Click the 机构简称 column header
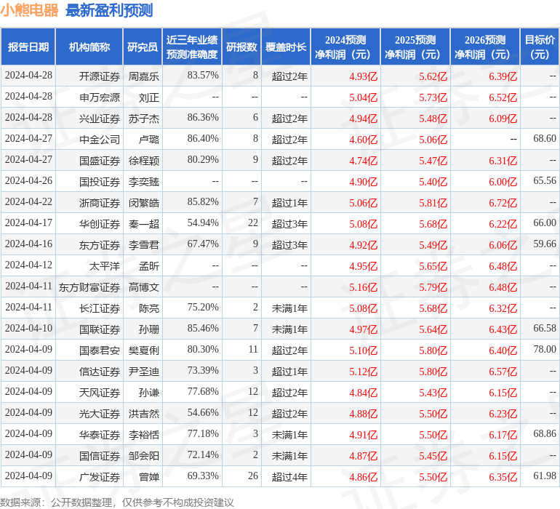 tap(89, 47)
